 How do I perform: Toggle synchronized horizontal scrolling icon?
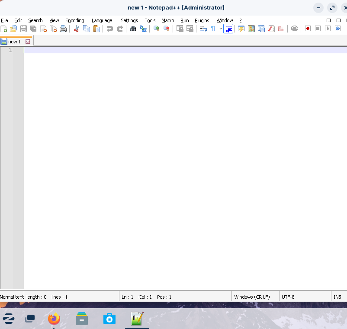190,29
